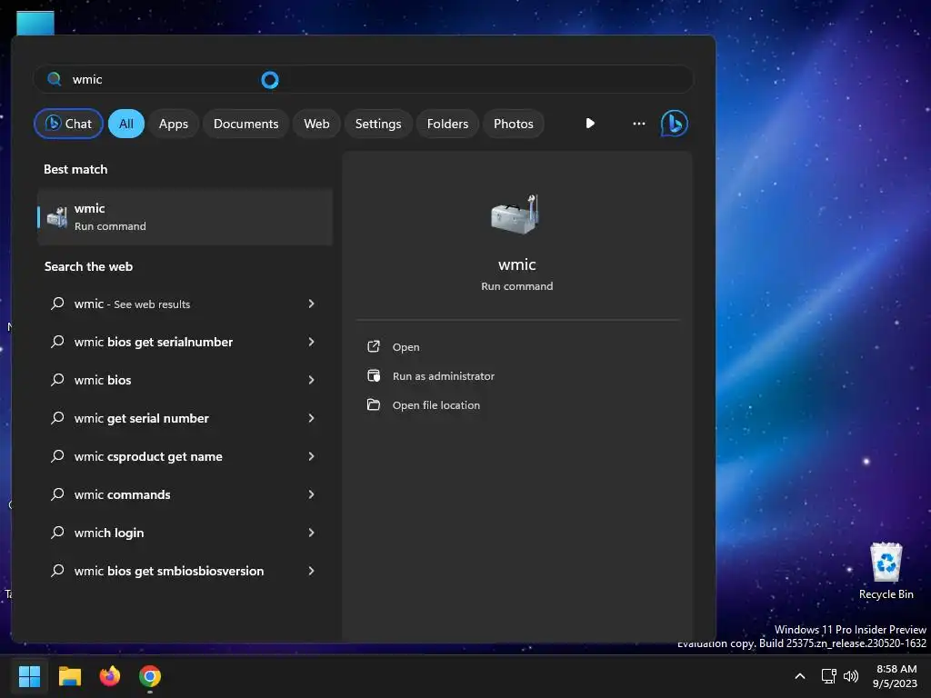Click search icon beside wmic bios get serialnumber
This screenshot has width=931, height=698.
coord(57,342)
